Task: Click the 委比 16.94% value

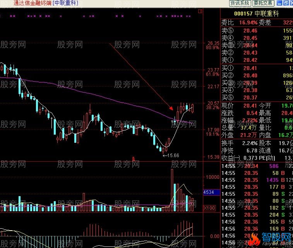Action: click(248, 22)
